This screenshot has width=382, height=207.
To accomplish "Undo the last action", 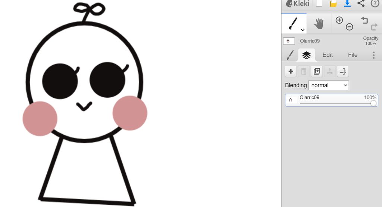I will point(364,20).
